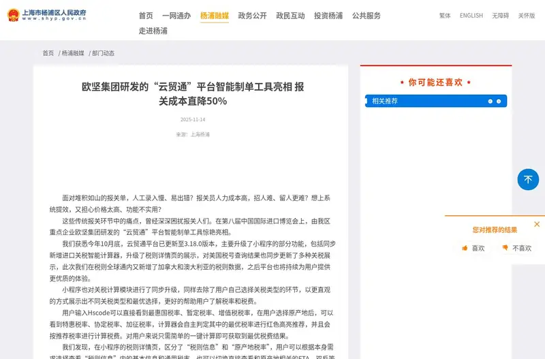Click the blue back-to-top round button
Screen dimensions: 545x359
point(528,179)
